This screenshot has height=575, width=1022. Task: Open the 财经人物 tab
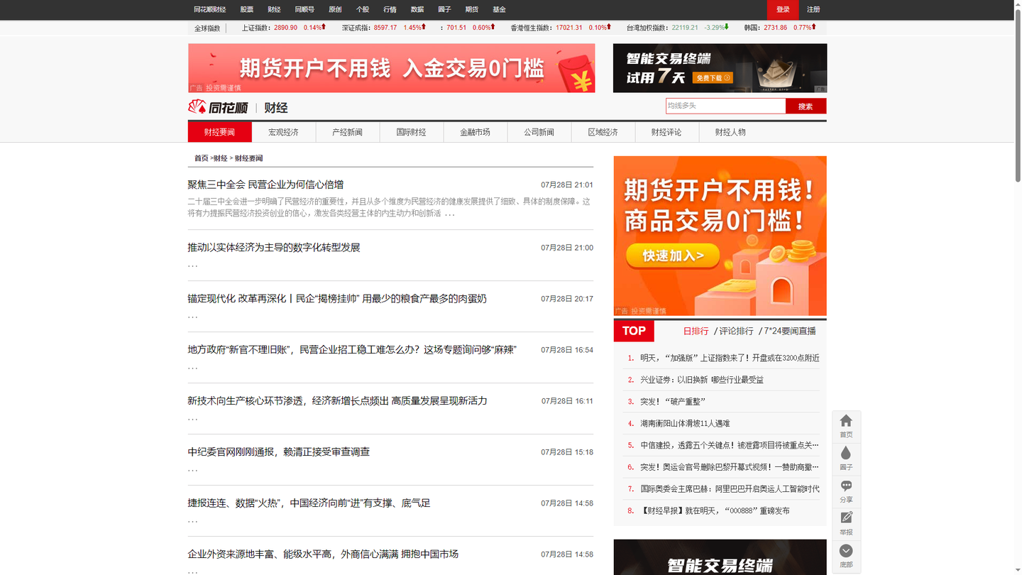click(731, 132)
